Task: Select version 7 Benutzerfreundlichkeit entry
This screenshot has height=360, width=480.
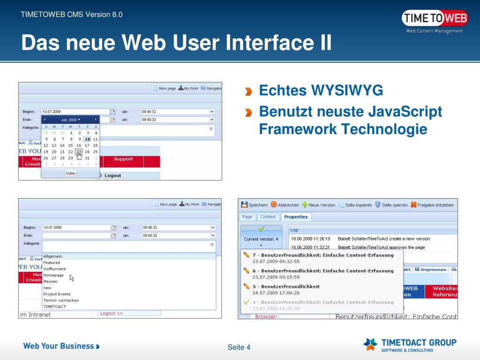Action: click(x=322, y=258)
